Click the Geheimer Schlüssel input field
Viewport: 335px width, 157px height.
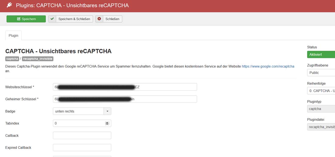click(x=125, y=99)
